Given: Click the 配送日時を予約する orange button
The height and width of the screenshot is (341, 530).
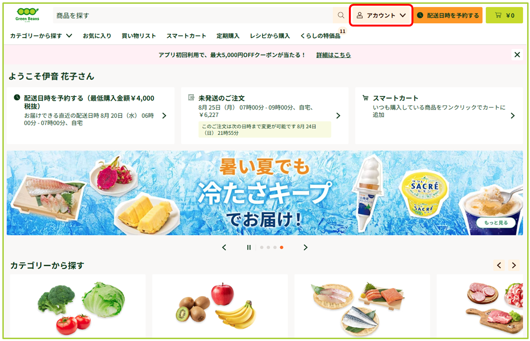Looking at the screenshot, I should click(x=448, y=15).
